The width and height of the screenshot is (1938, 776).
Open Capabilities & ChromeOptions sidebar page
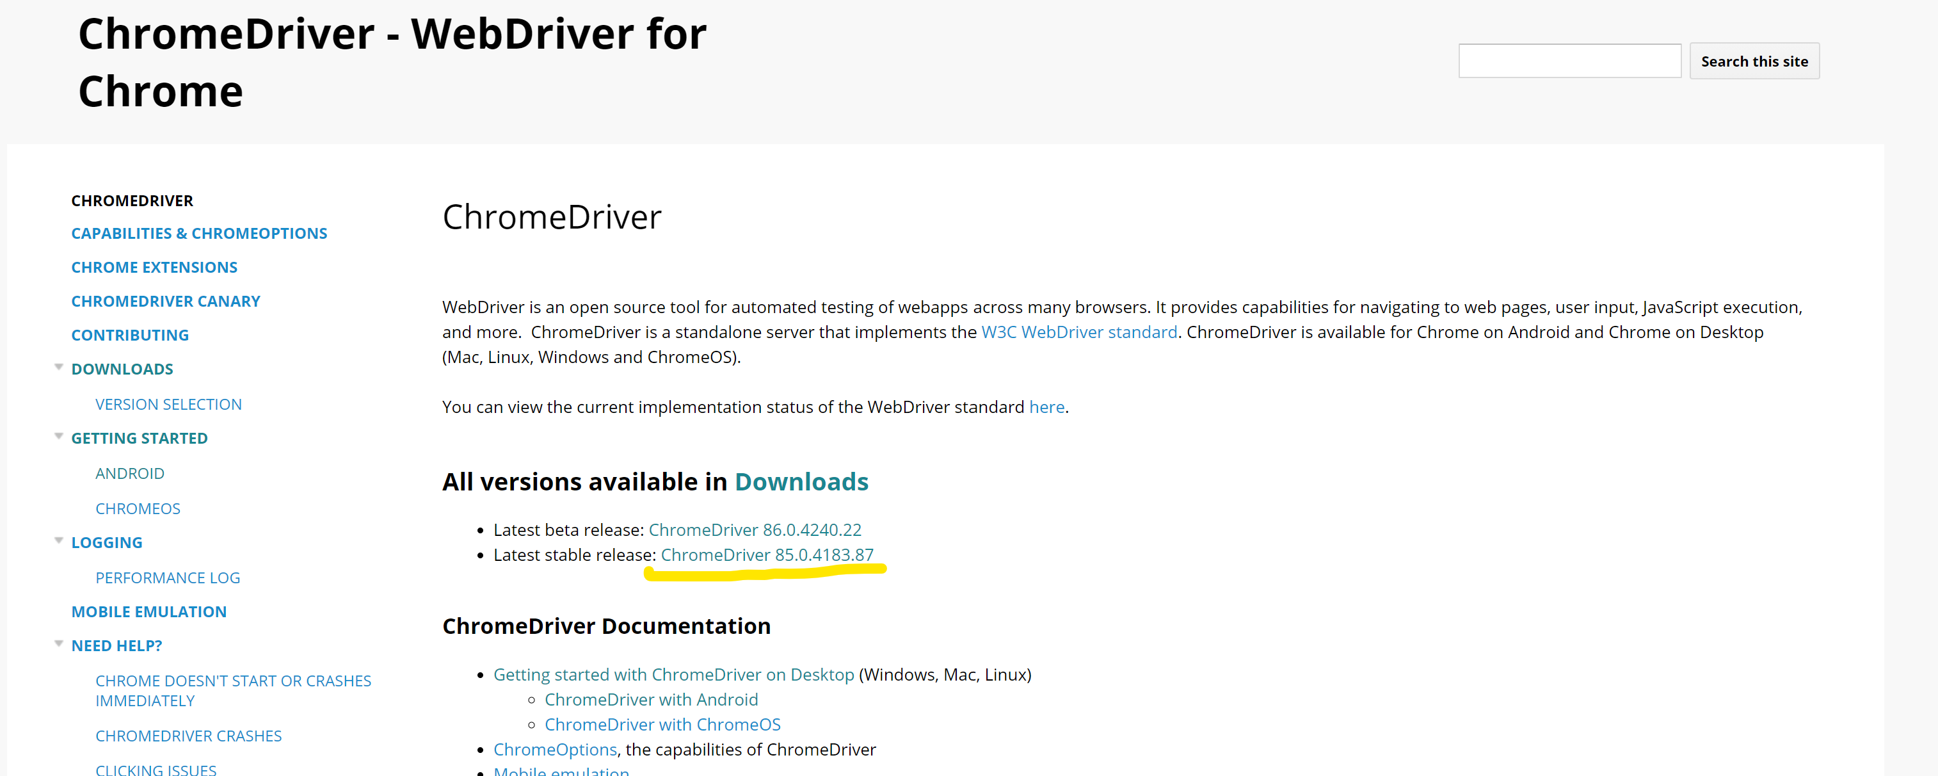(x=198, y=233)
